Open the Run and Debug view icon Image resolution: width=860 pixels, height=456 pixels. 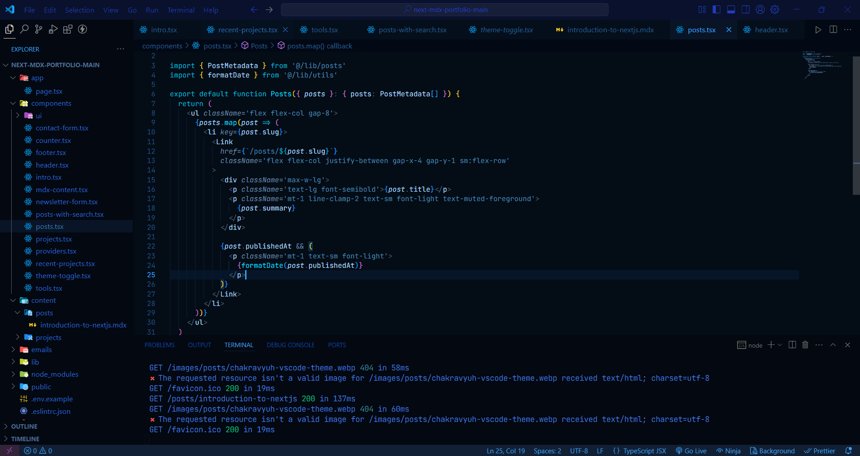[x=53, y=30]
